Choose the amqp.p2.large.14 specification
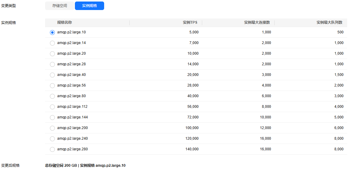 point(52,43)
